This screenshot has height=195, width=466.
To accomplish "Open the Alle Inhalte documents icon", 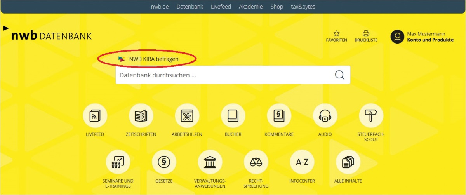I will click(x=348, y=162).
